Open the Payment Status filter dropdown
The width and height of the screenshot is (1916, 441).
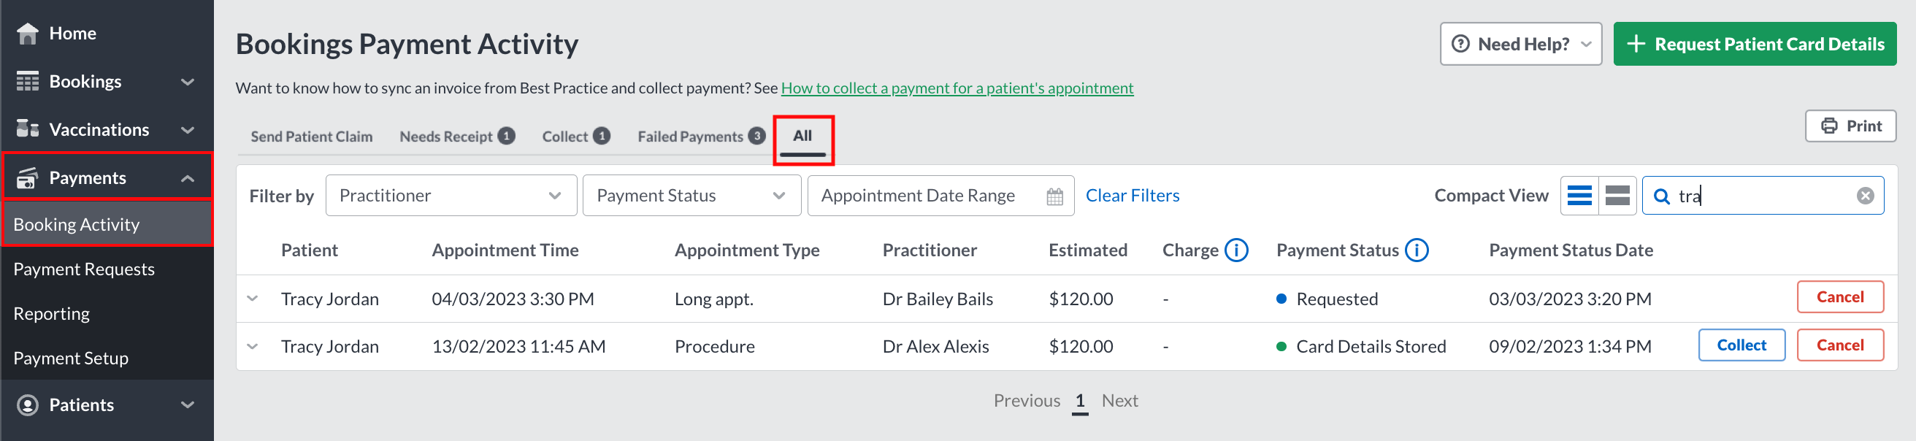[x=691, y=196]
